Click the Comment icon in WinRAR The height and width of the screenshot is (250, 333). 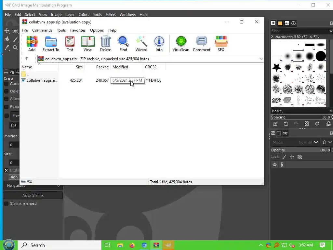tap(202, 44)
